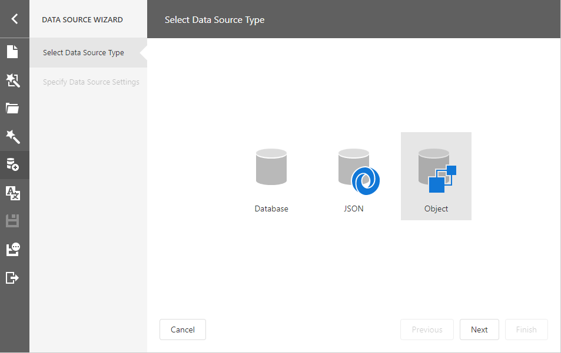Select the Object data source tile
The height and width of the screenshot is (353, 561).
tap(436, 176)
